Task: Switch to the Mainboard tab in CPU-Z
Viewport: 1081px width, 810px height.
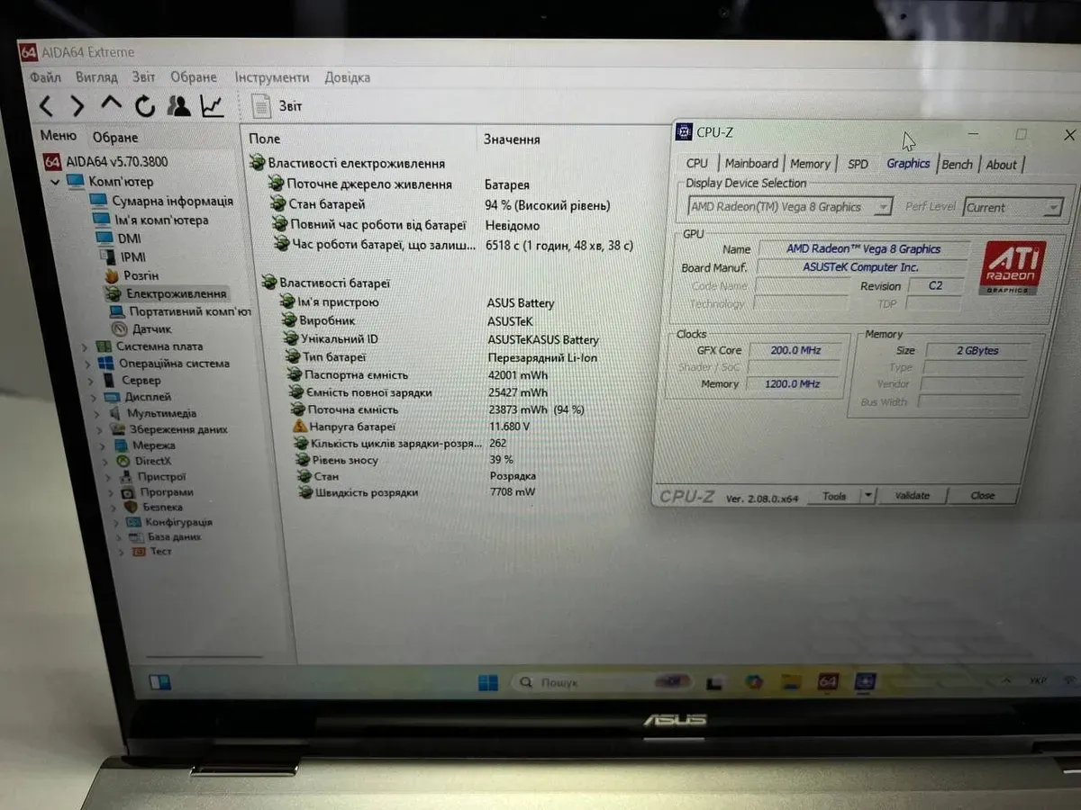Action: pyautogui.click(x=750, y=164)
